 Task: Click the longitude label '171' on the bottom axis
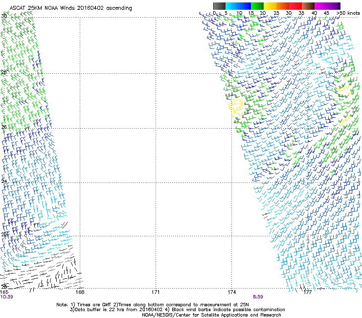pyautogui.click(x=156, y=292)
